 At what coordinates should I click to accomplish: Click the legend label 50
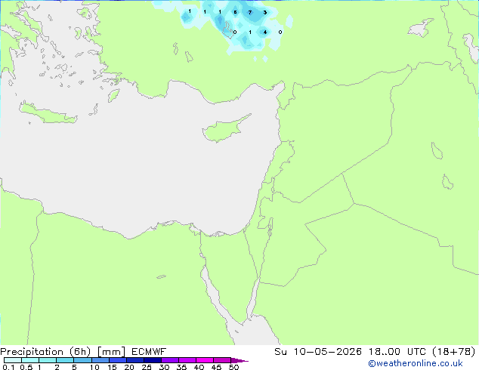point(233,367)
